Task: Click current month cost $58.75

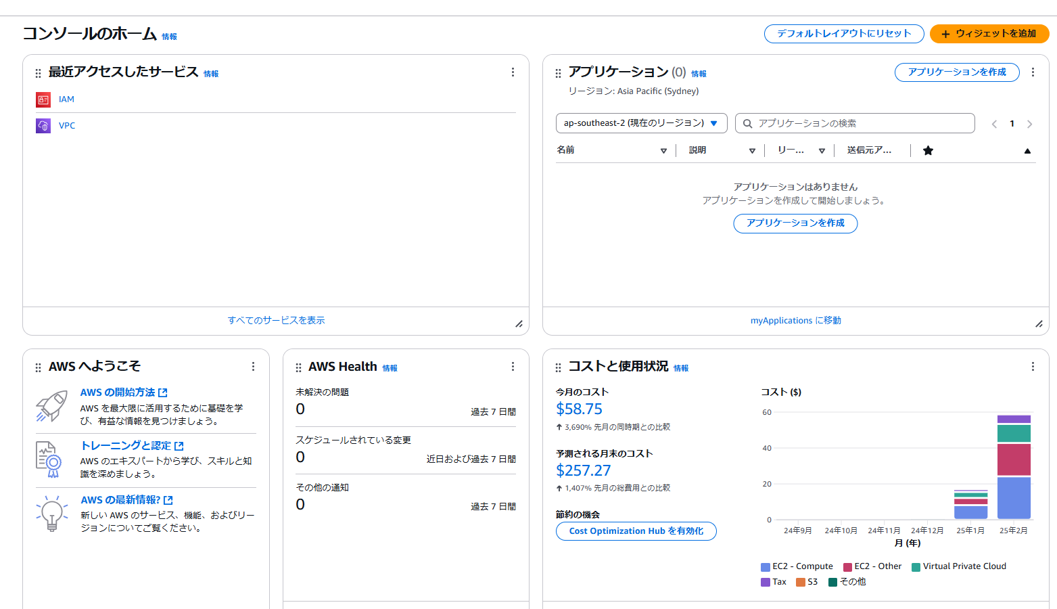Action: click(579, 409)
